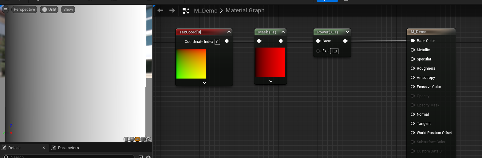Image resolution: width=482 pixels, height=158 pixels.
Task: Click the Mask (R) red gradient preview
Action: tap(270, 62)
